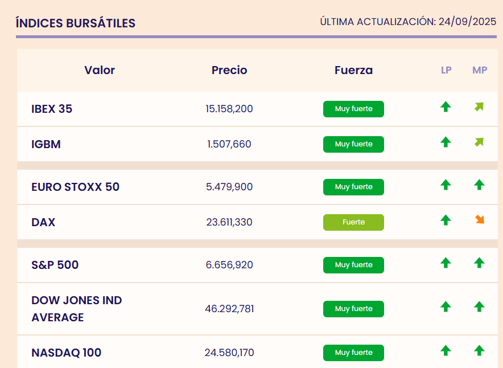Screen dimensions: 503x368
Task: Click the DAX orange downward diagonal arrow
Action: point(479,219)
